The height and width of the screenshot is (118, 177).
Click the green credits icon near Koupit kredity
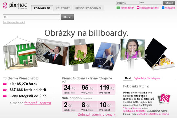(118, 8)
